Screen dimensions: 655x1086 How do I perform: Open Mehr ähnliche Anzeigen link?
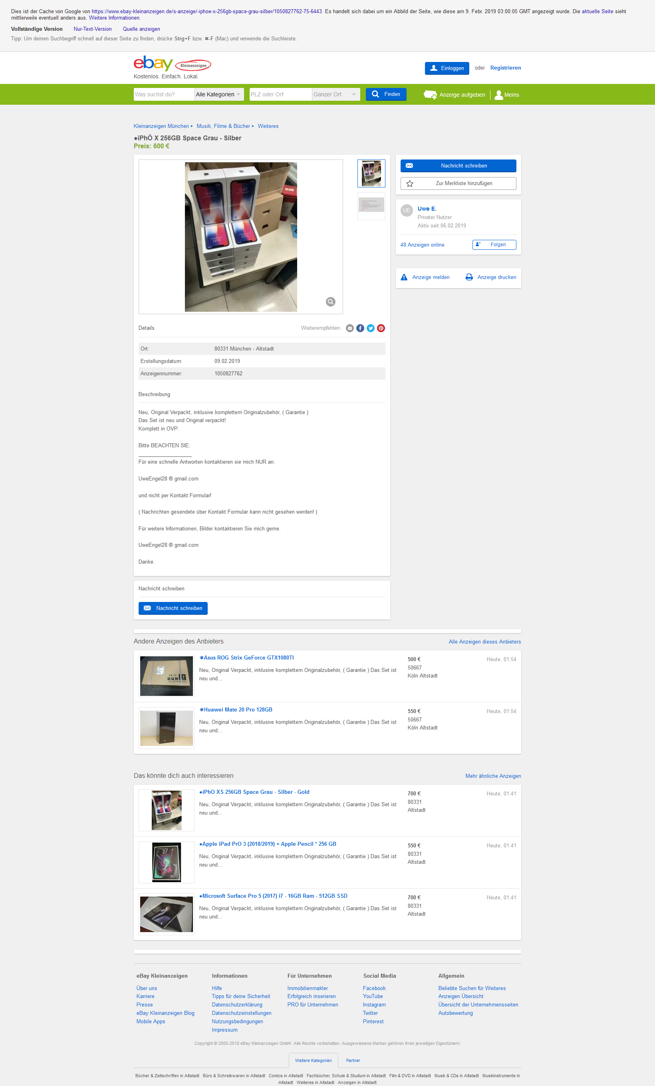point(493,776)
